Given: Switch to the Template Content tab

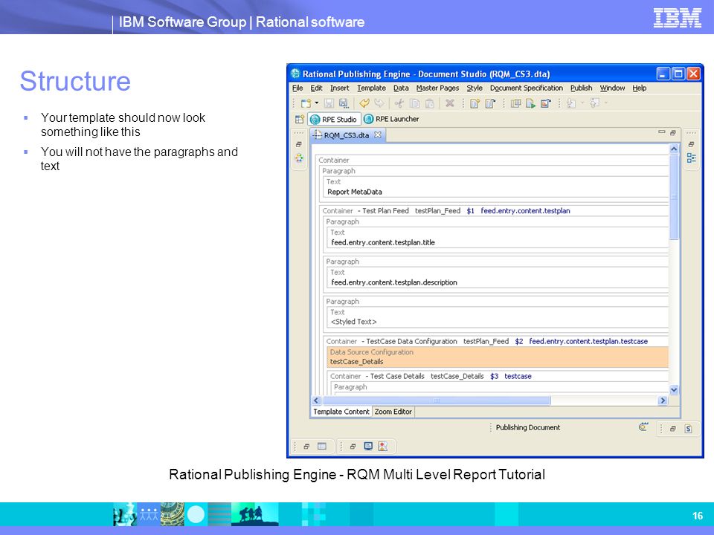Looking at the screenshot, I should pyautogui.click(x=341, y=412).
